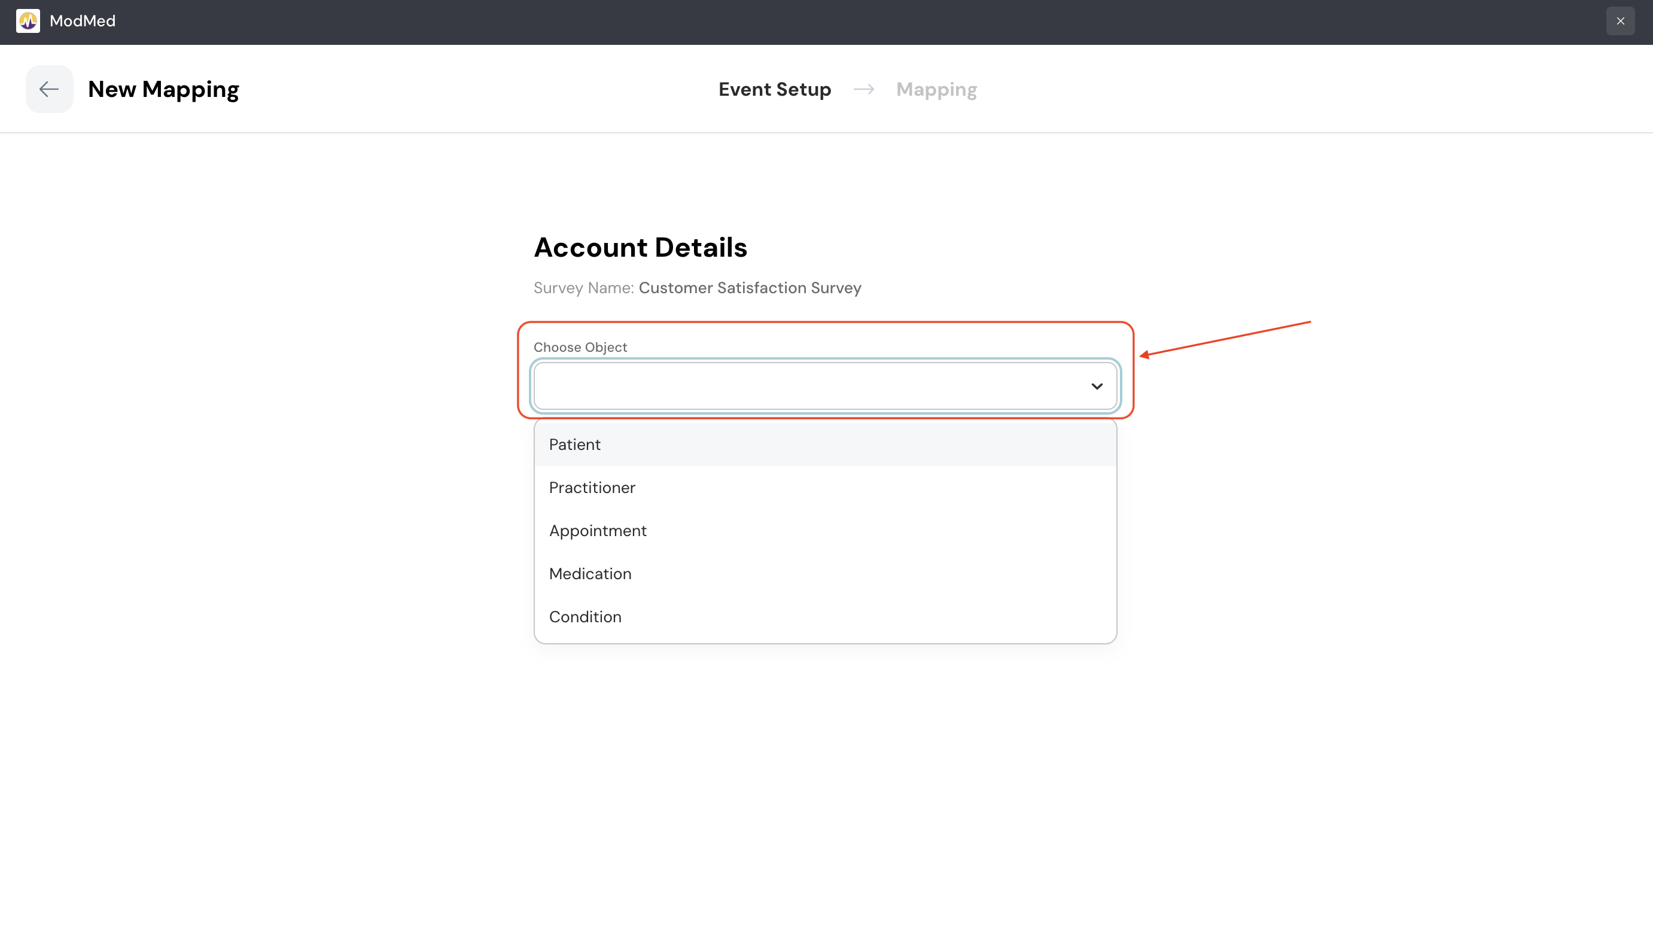Click Customer Satisfaction Survey name text

click(750, 288)
